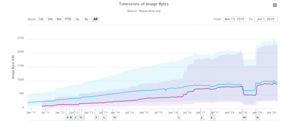Set zoom range to 1m
Screen dimensions: 282x121
[41, 19]
